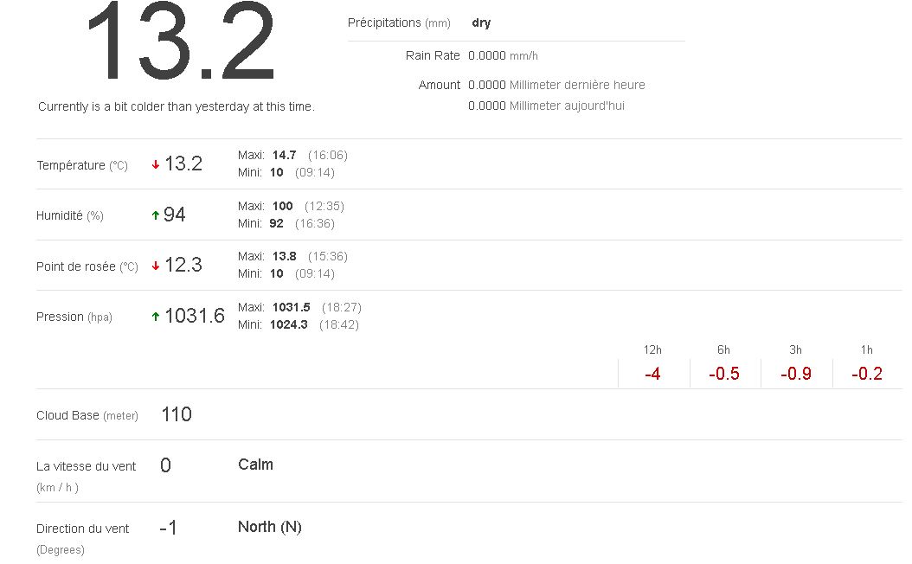Click the wind direction text North (N)
The height and width of the screenshot is (564, 912).
click(270, 527)
